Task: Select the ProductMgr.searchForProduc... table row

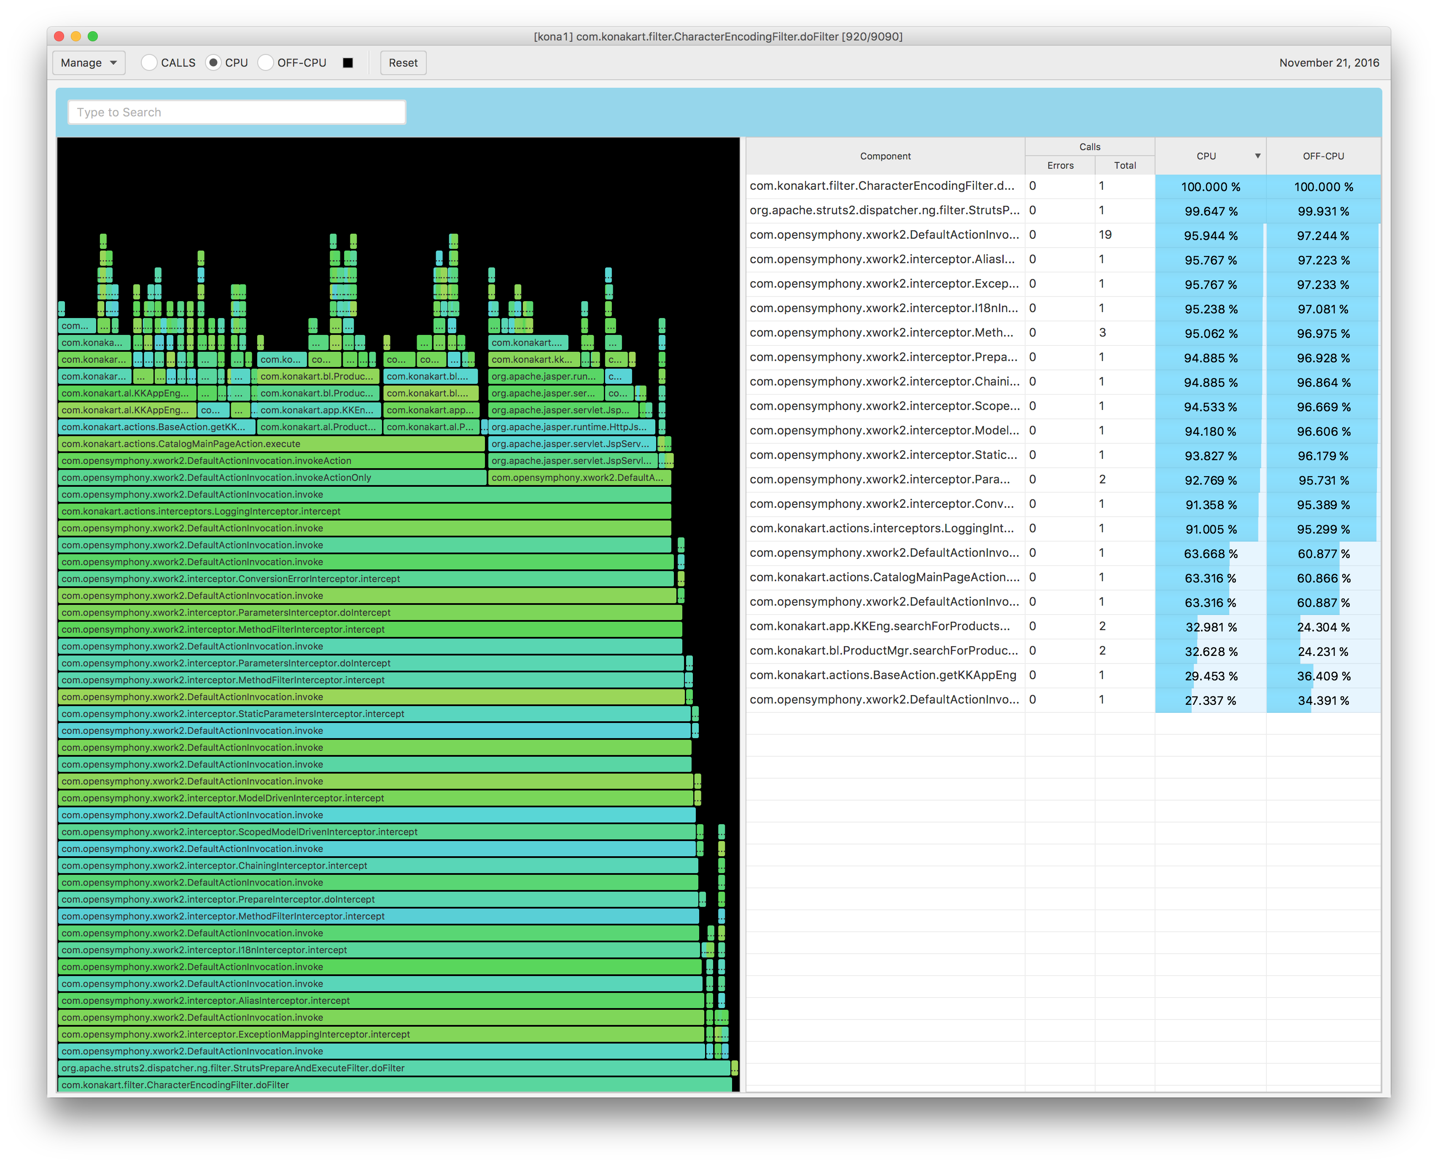Action: [1063, 651]
